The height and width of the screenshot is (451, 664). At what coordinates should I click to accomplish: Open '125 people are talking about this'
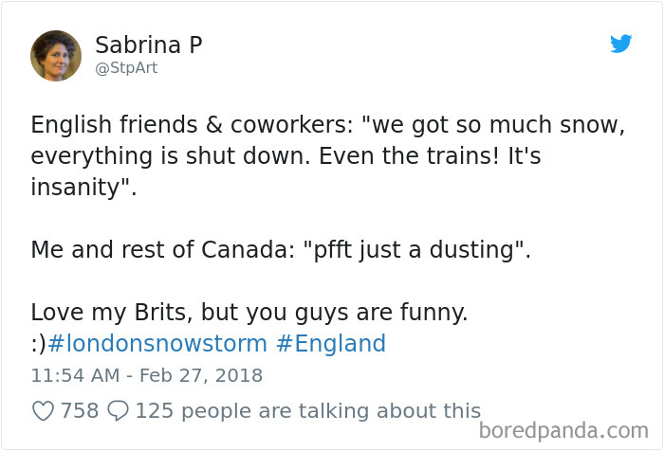coord(308,411)
